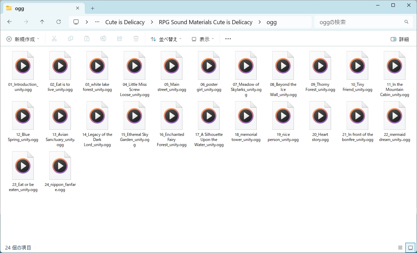
Task: Click the Rename icon in toolbar
Action: point(103,39)
